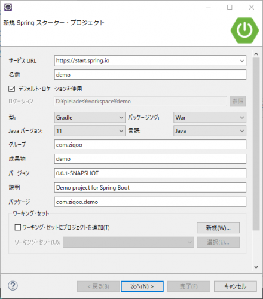The height and width of the screenshot is (299, 263).
Task: Click the 参照 browse button
Action: (238, 101)
